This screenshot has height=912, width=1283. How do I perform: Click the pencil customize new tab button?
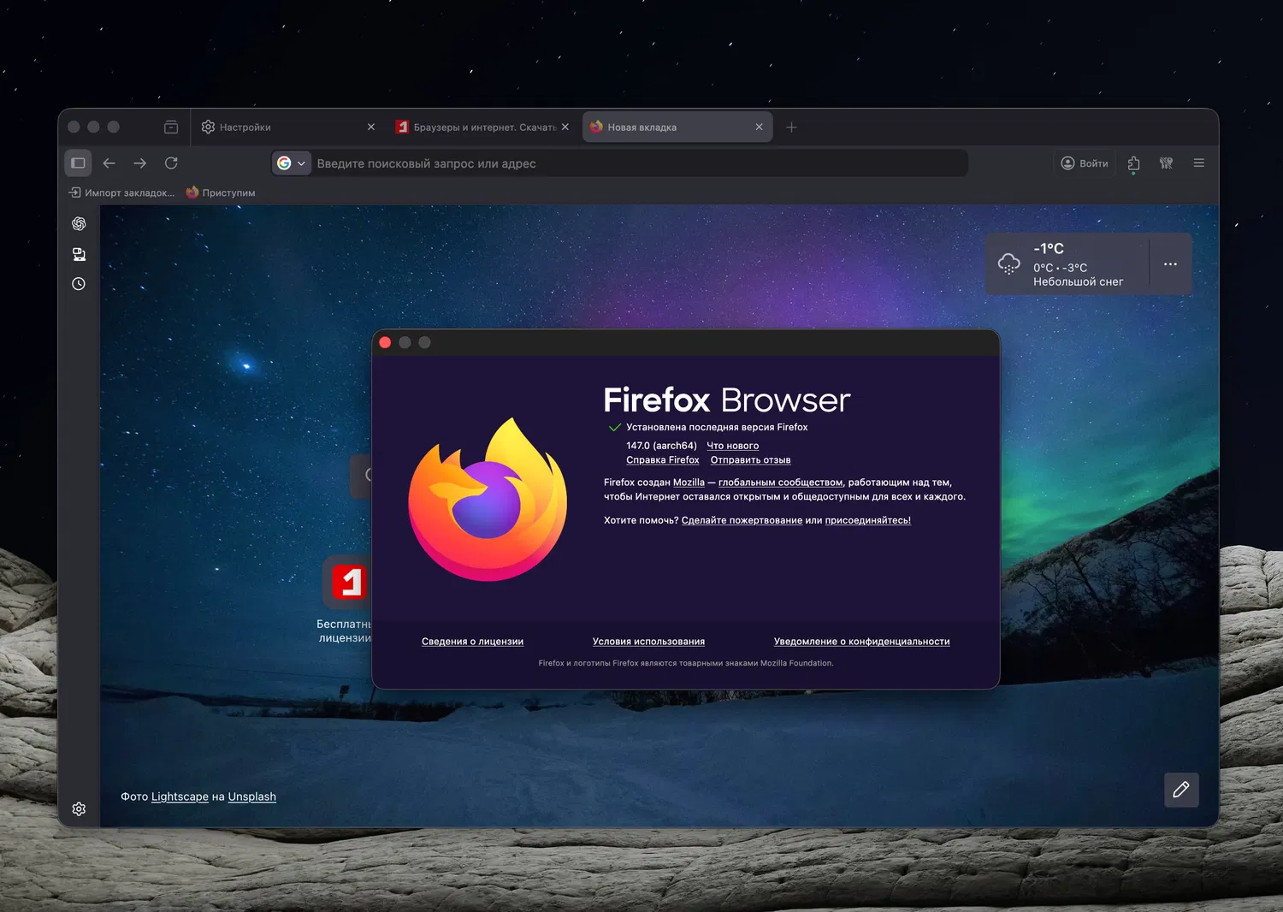(x=1181, y=790)
